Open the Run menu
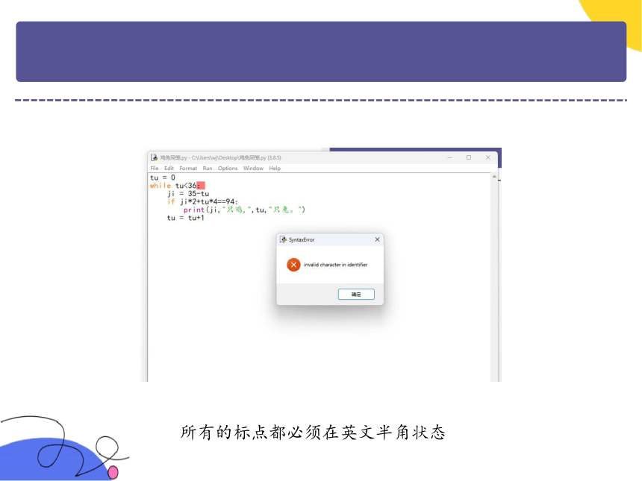642x481 pixels. point(208,168)
